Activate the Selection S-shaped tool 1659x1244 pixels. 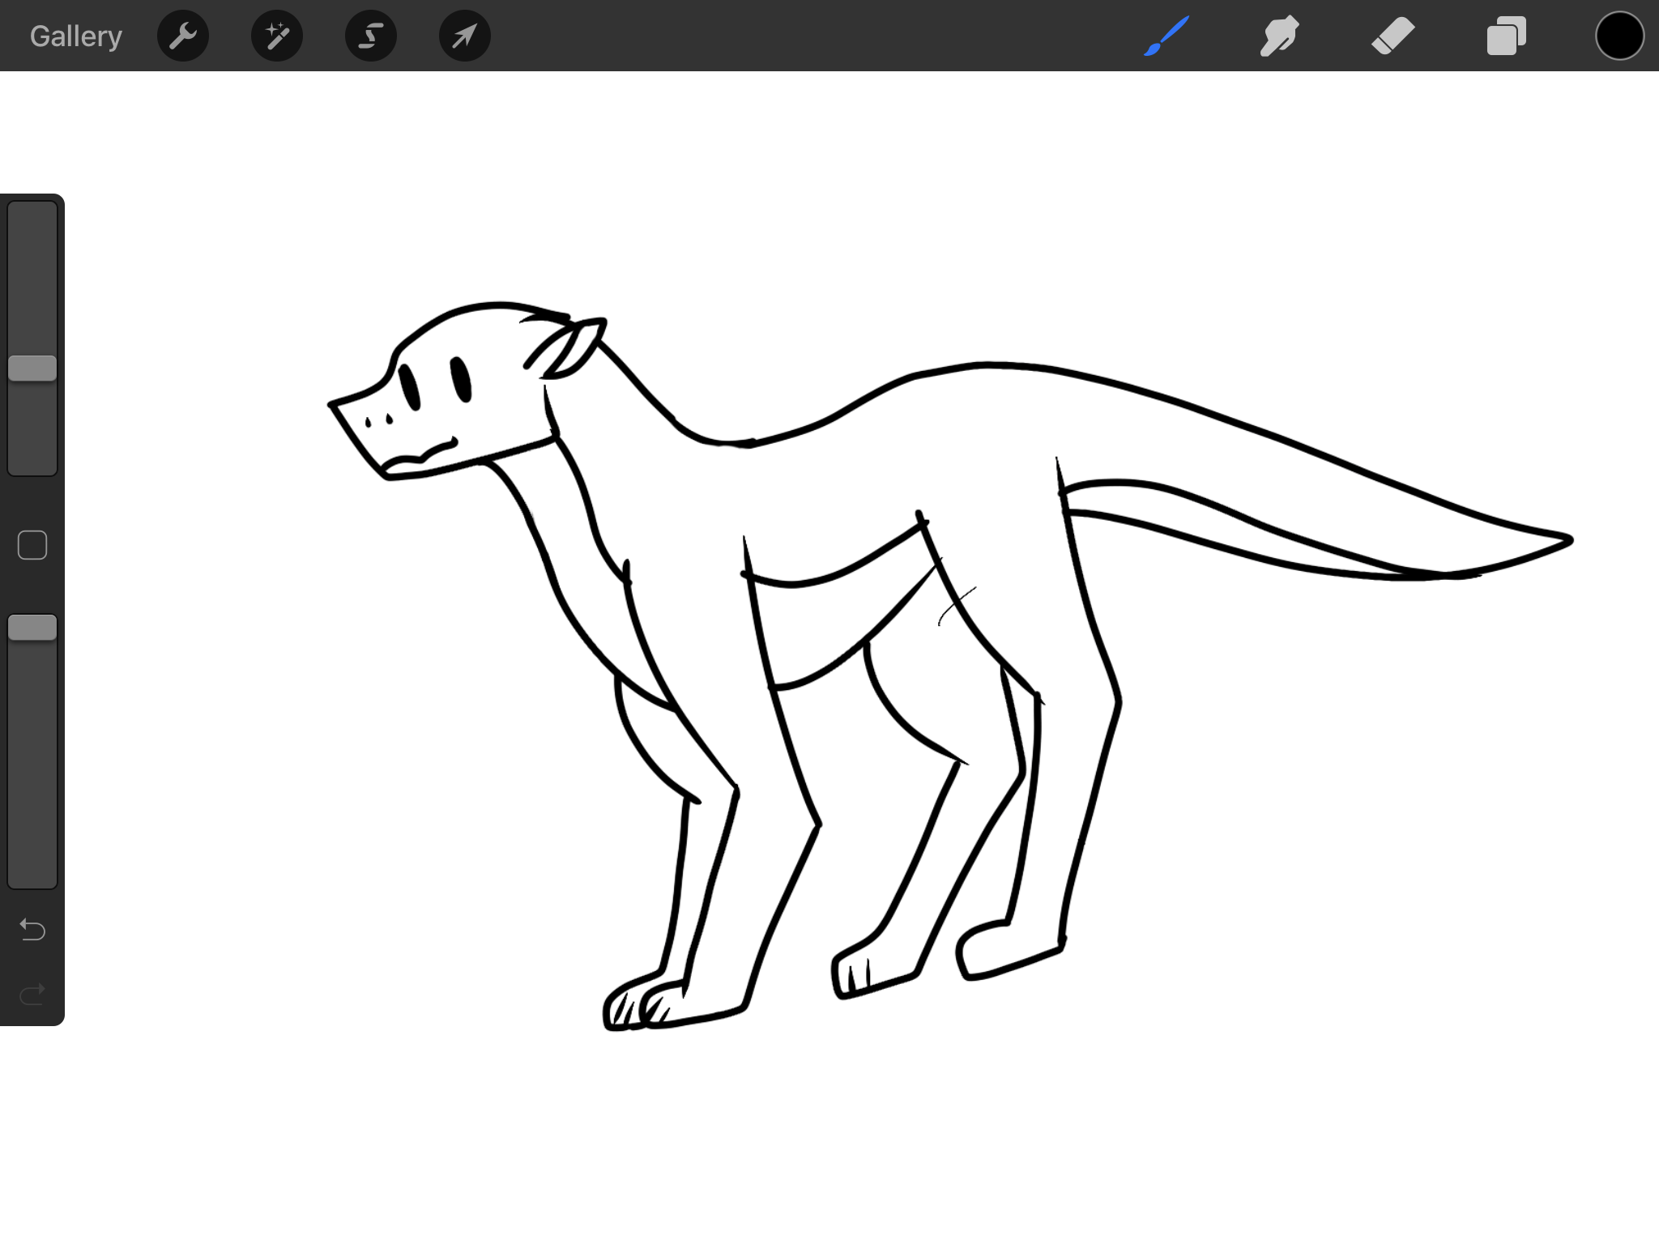(371, 36)
